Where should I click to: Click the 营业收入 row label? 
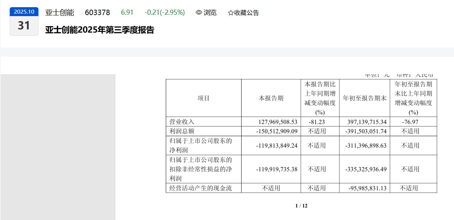point(182,122)
